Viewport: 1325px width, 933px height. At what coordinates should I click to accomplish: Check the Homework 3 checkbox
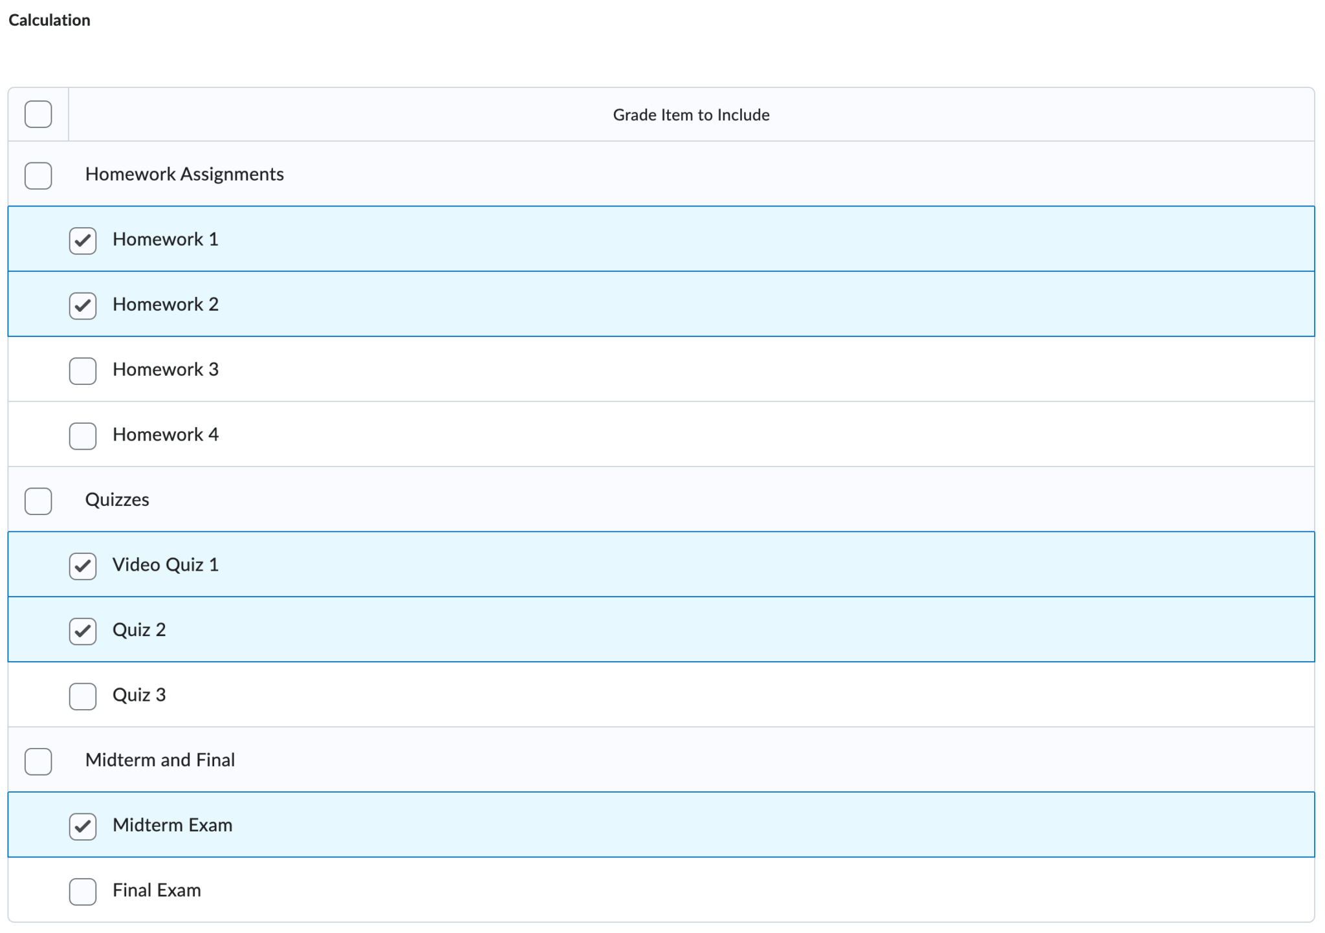click(83, 371)
